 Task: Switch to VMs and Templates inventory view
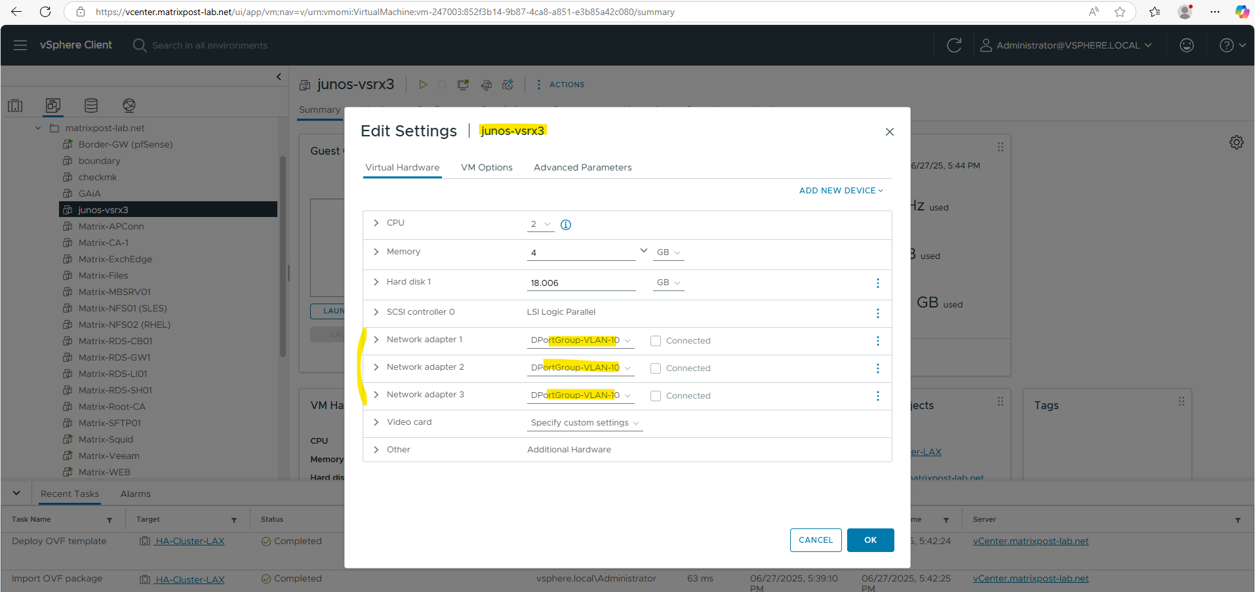(53, 106)
